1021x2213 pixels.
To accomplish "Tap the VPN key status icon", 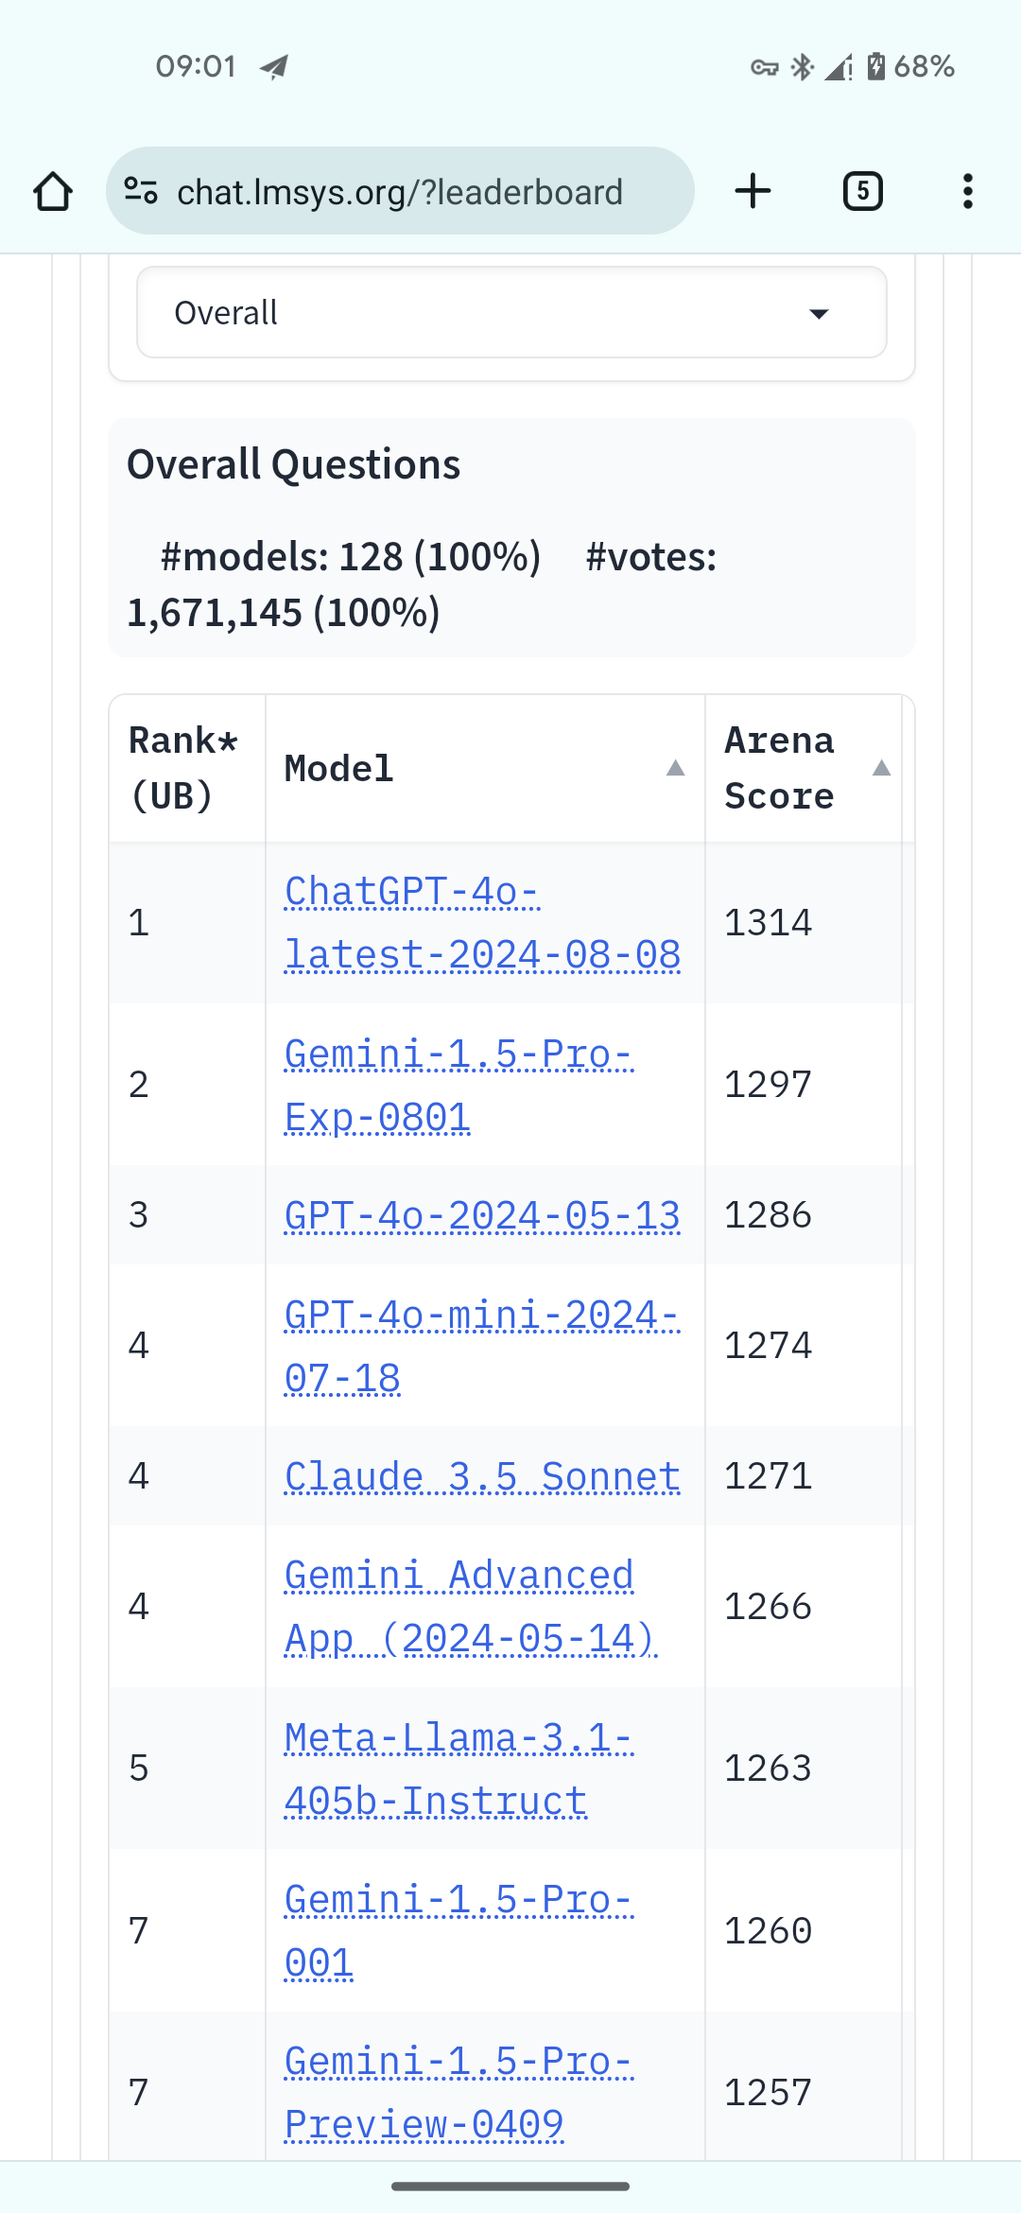I will coord(765,67).
